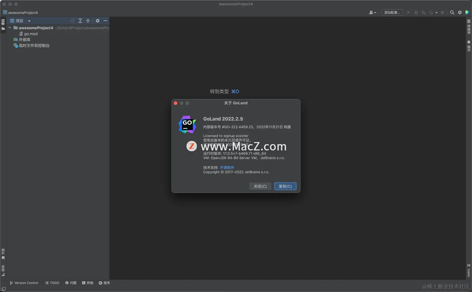Viewport: 472px width, 292px height.
Task: Open the code-with-me user dropdown
Action: [x=373, y=12]
